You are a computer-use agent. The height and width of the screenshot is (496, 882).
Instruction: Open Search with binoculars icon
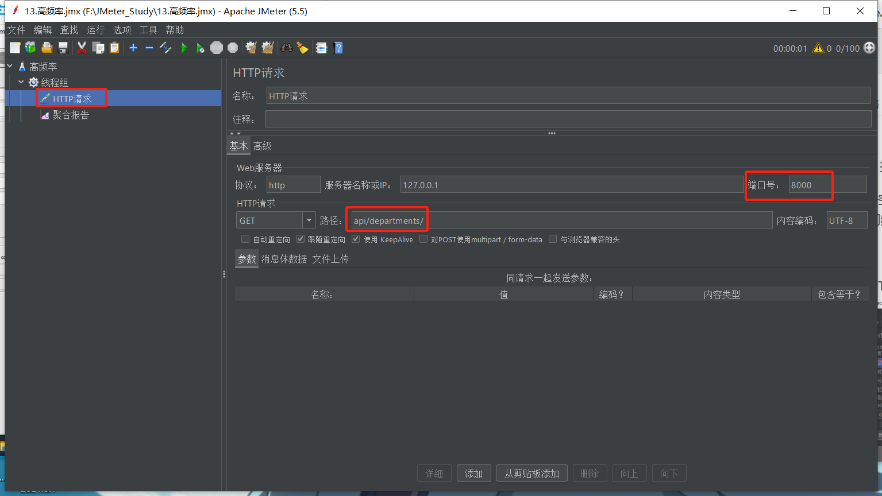pos(286,48)
